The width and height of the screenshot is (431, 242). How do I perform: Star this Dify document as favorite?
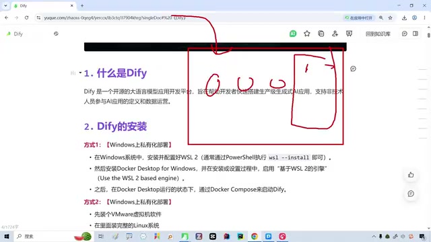coord(307,34)
